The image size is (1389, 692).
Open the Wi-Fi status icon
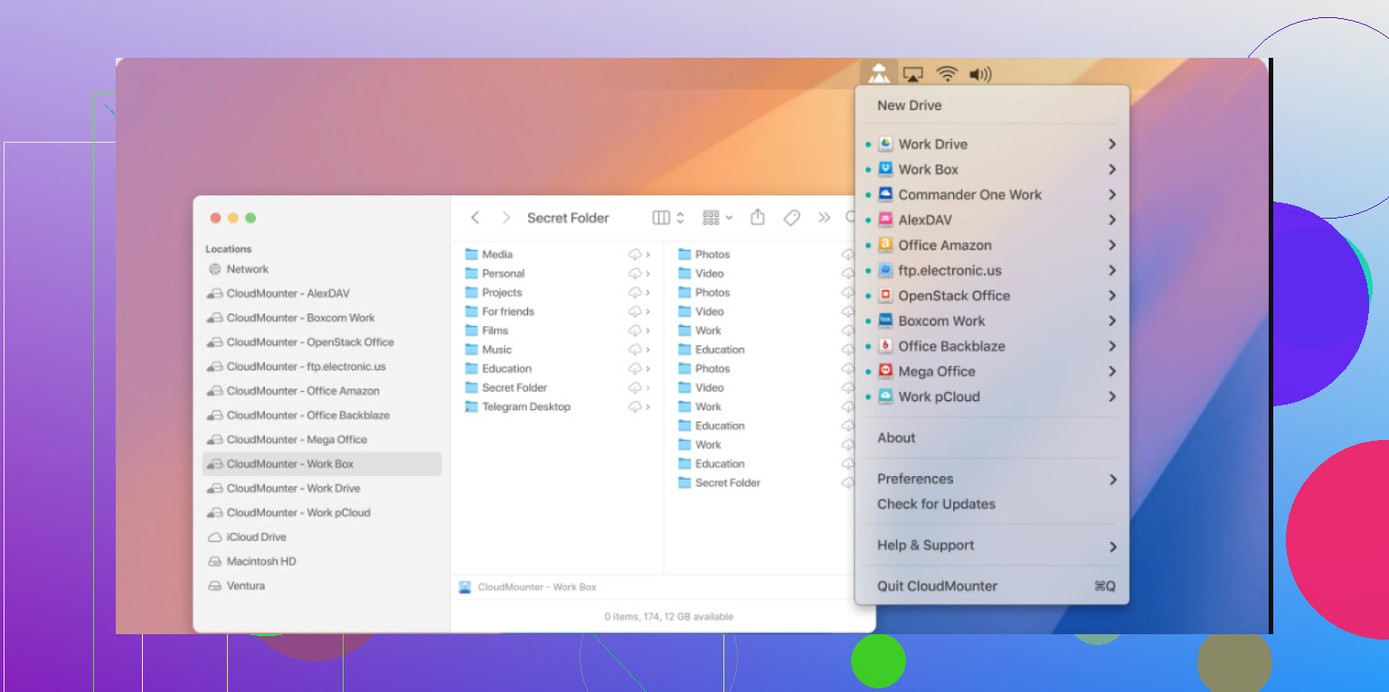(x=947, y=74)
